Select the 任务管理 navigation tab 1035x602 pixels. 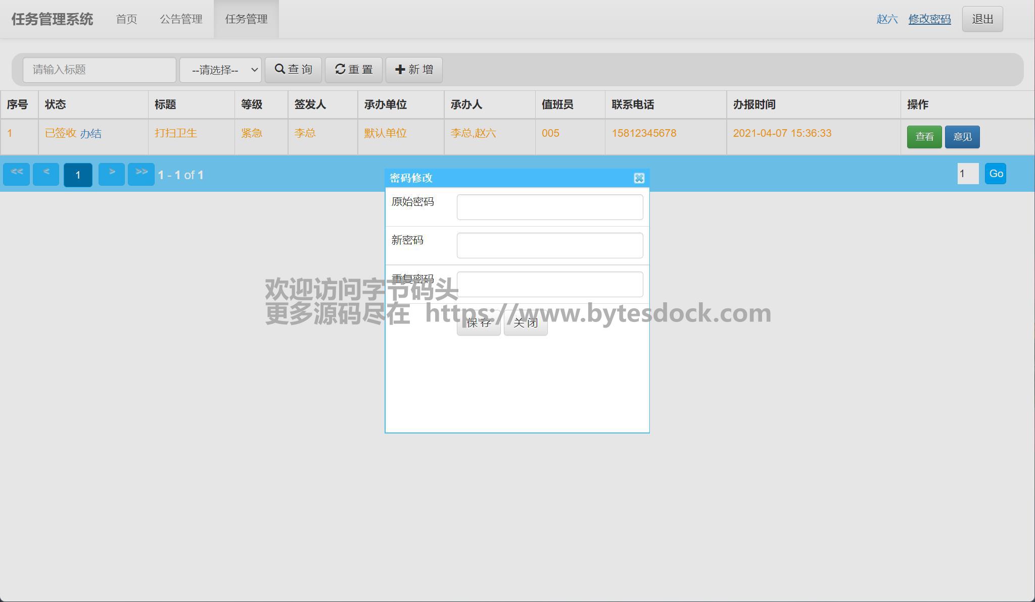click(246, 19)
